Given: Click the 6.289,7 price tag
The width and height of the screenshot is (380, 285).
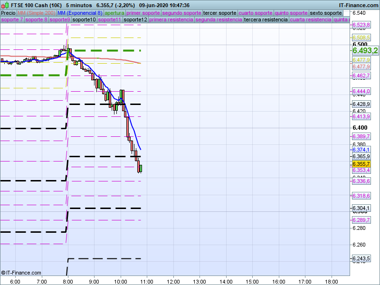Looking at the screenshot, I should [361, 220].
